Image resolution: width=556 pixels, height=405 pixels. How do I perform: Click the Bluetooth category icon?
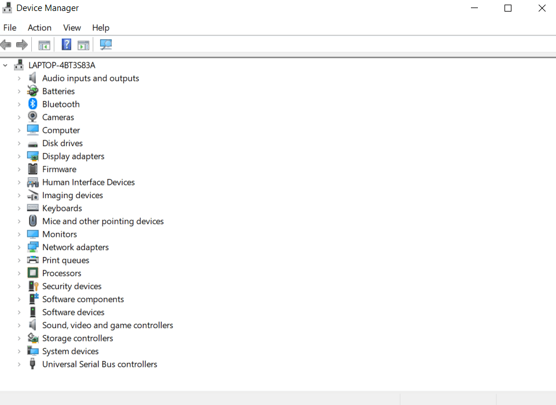click(32, 104)
